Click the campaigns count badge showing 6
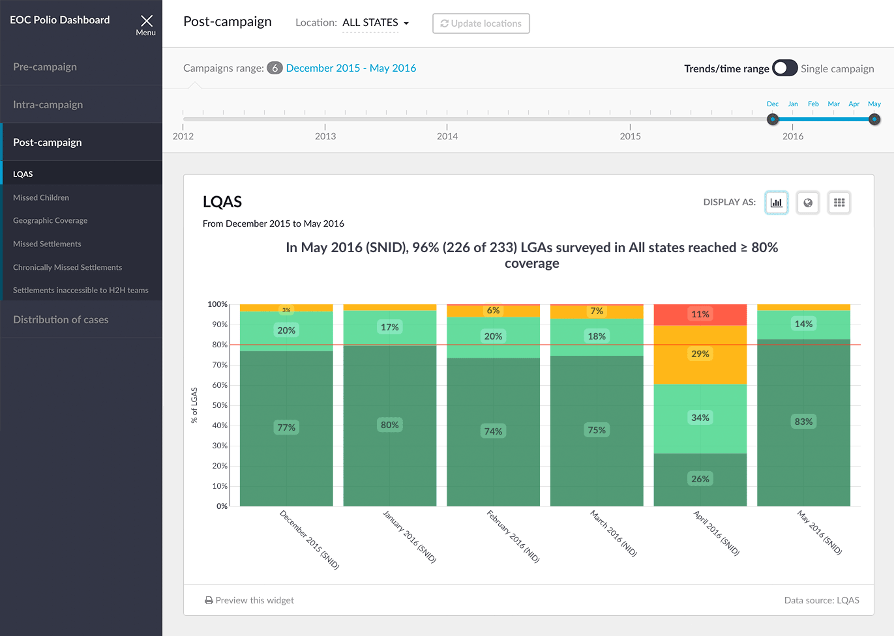The image size is (894, 636). [275, 68]
